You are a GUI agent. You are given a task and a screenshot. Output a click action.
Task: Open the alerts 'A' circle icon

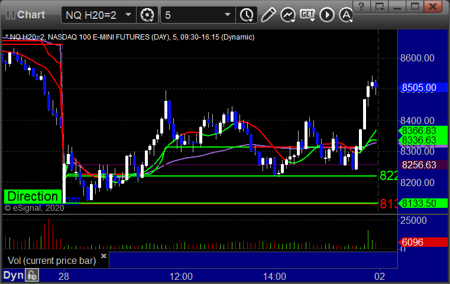pyautogui.click(x=345, y=14)
